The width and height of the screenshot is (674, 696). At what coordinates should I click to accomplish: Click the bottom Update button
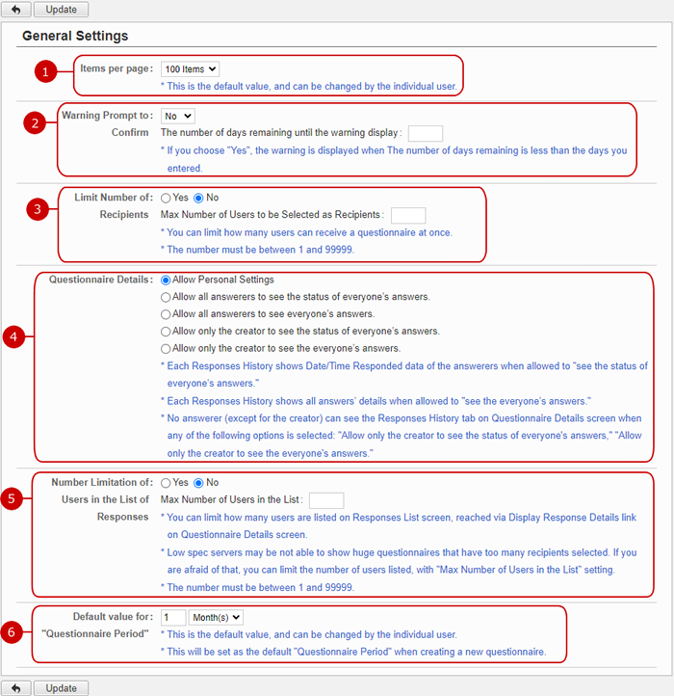(x=62, y=688)
